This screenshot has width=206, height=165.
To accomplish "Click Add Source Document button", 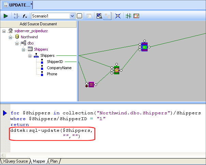I will click(x=38, y=24).
